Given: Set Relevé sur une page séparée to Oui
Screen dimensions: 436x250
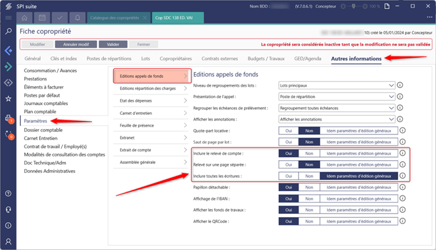Looking at the screenshot, I should (288, 165).
